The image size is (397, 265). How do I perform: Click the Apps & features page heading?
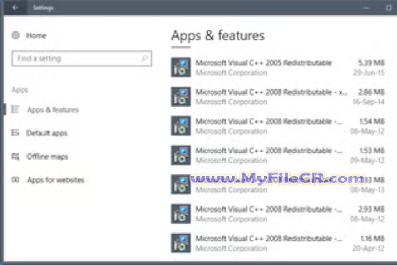[x=218, y=35]
